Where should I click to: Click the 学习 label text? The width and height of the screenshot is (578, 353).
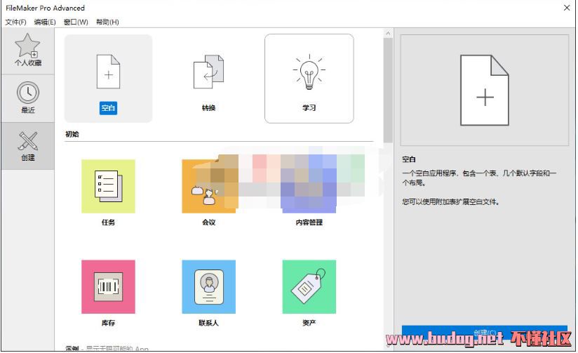[309, 107]
